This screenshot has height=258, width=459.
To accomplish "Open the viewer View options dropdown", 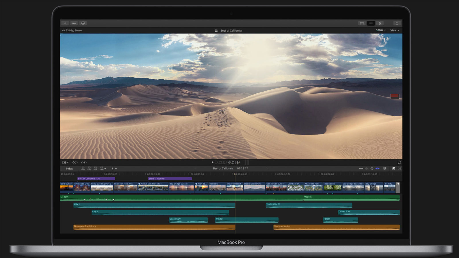I will tap(395, 30).
